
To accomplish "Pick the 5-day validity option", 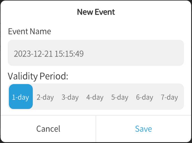I will 120,97.
